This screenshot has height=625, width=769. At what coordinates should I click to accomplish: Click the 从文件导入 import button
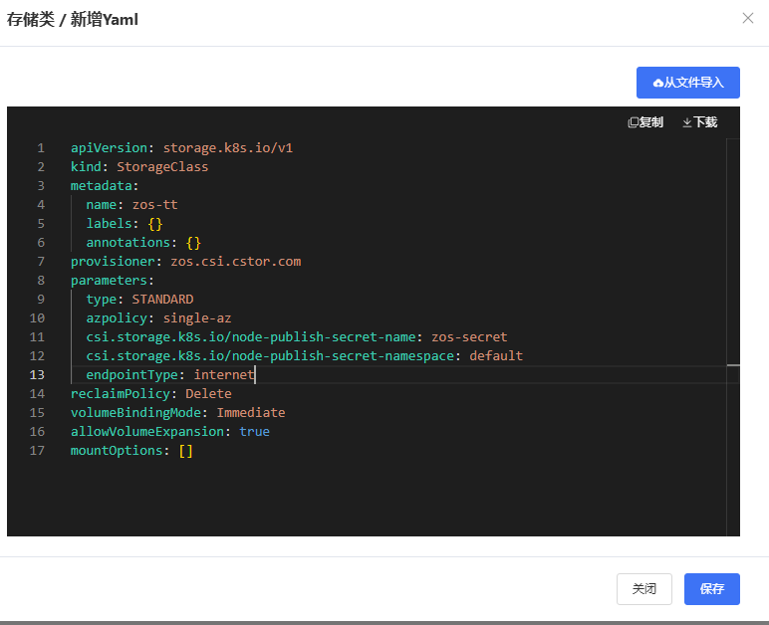click(x=687, y=83)
